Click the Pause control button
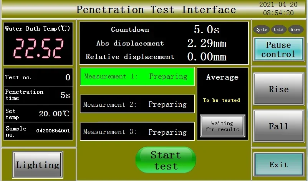This screenshot has width=308, height=181. point(278,49)
